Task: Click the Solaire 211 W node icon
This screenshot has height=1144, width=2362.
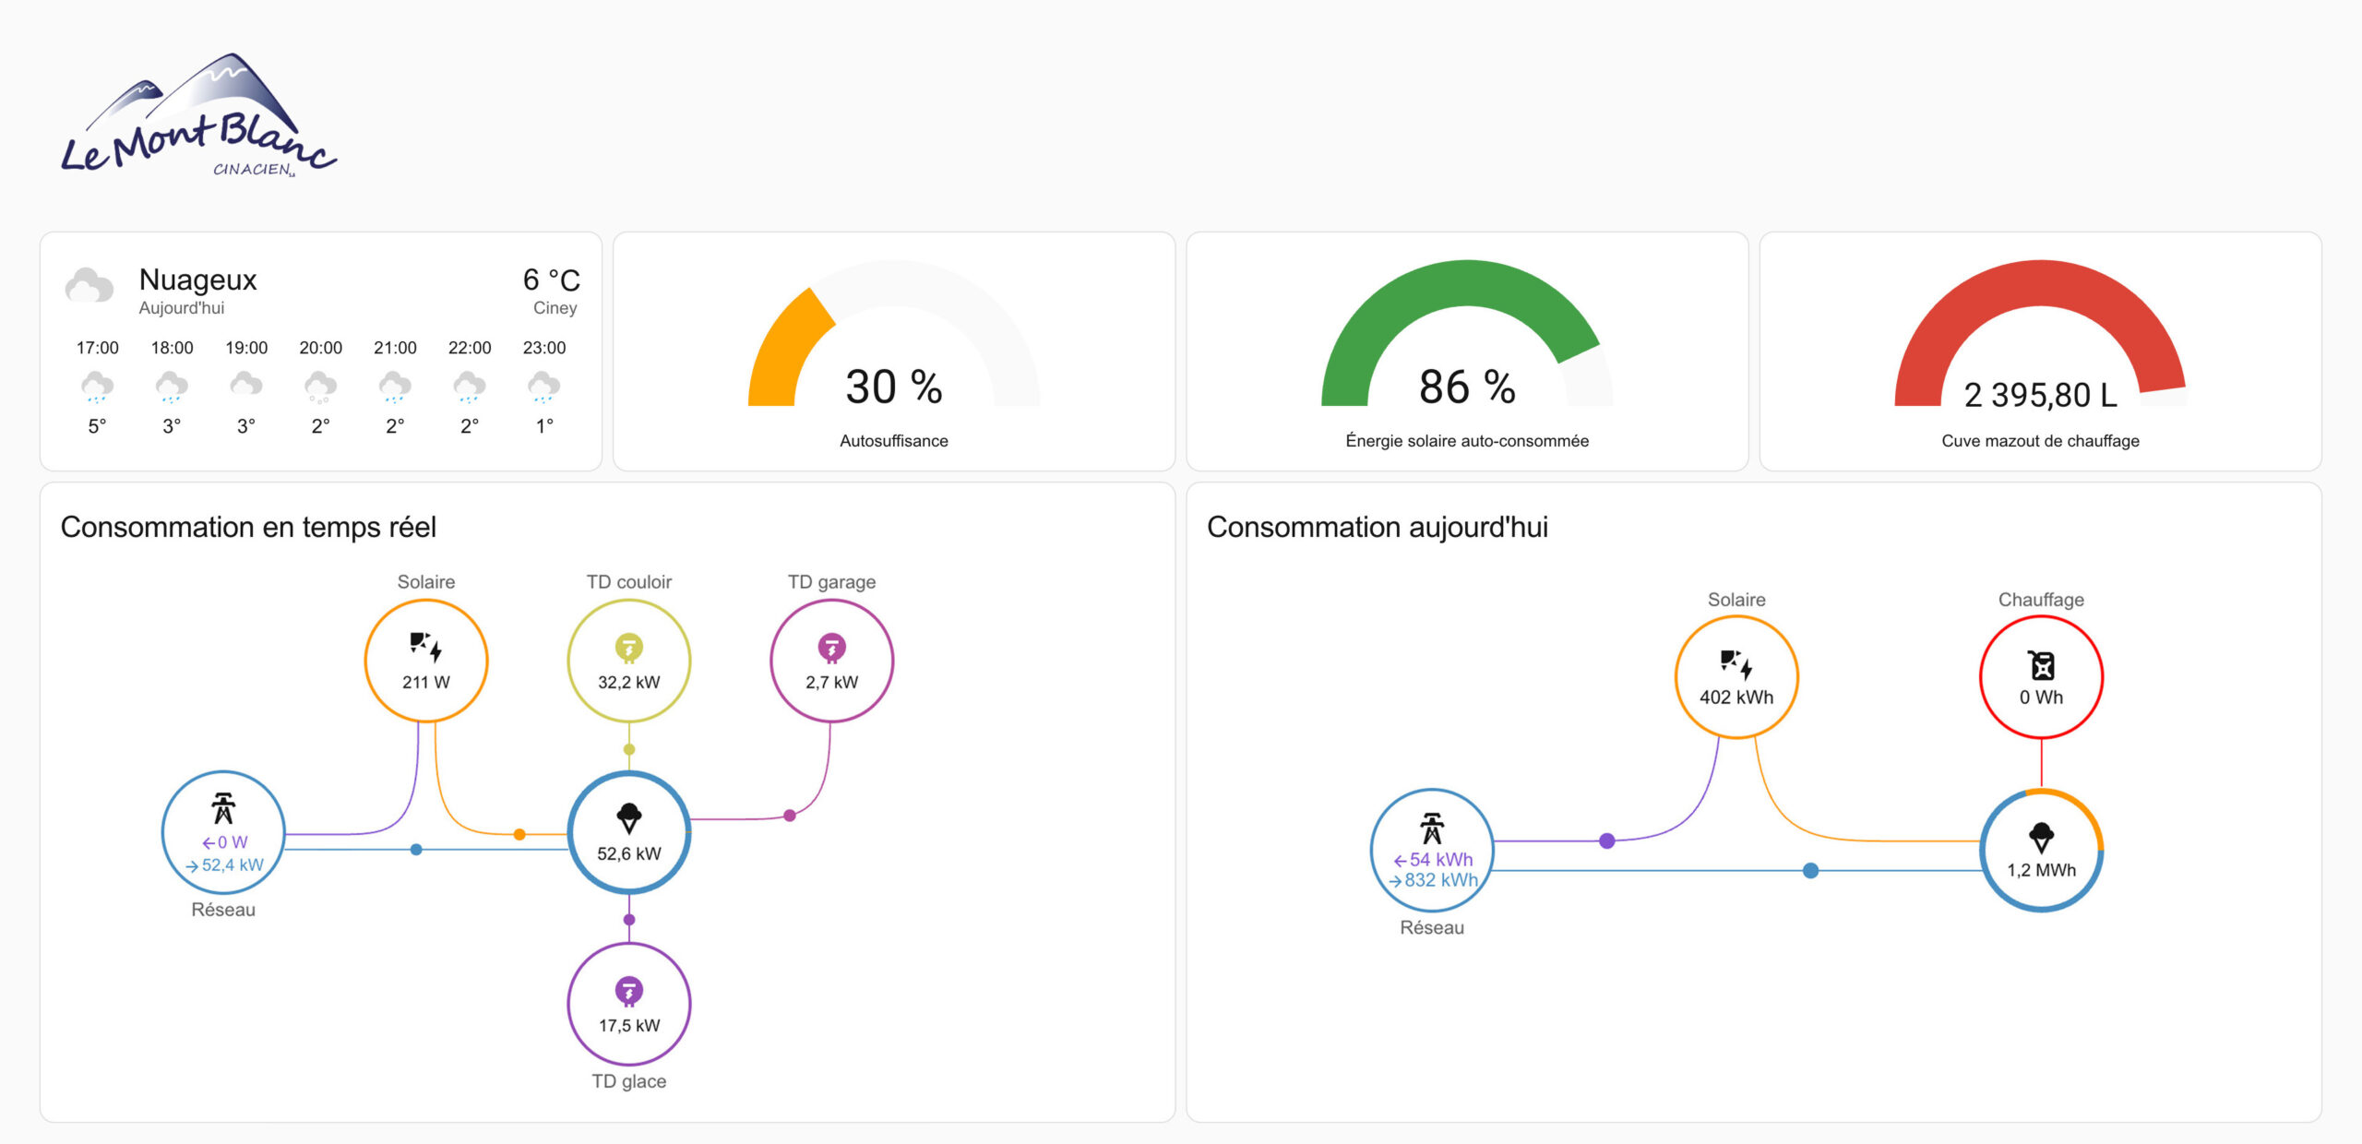Action: pos(425,647)
